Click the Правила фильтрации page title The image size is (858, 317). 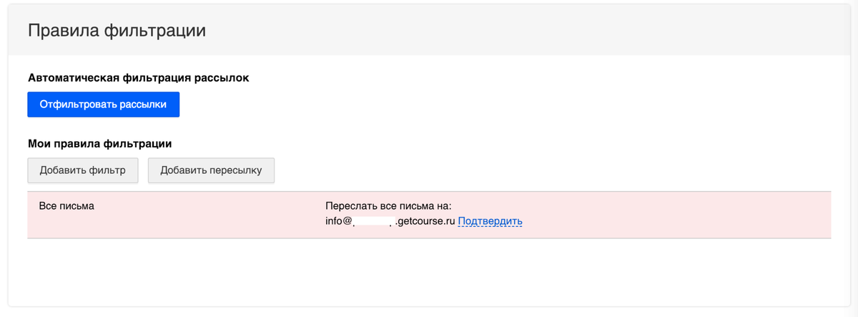click(117, 31)
